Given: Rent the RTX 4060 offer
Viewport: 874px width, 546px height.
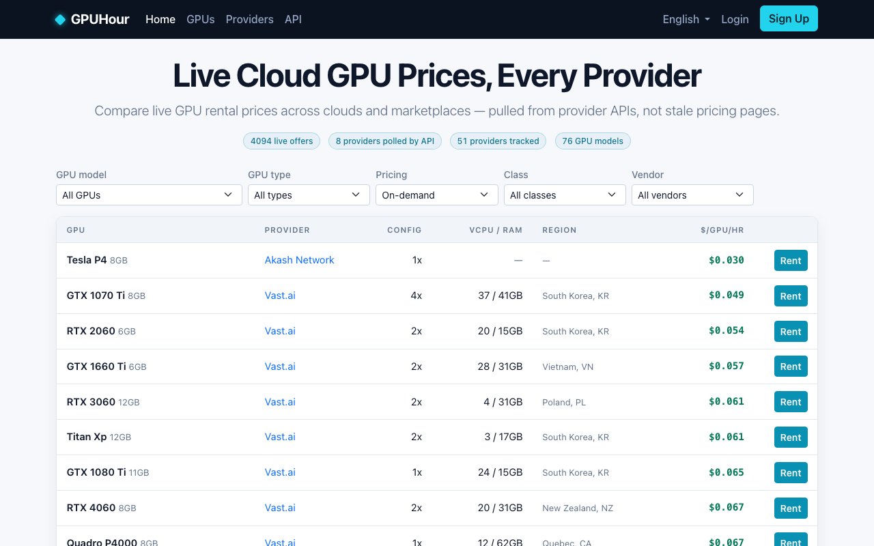Looking at the screenshot, I should click(x=791, y=508).
